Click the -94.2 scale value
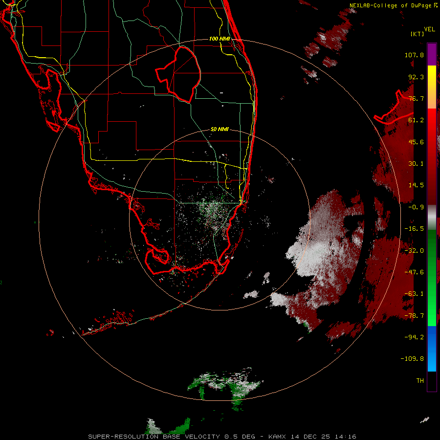 click(x=414, y=337)
